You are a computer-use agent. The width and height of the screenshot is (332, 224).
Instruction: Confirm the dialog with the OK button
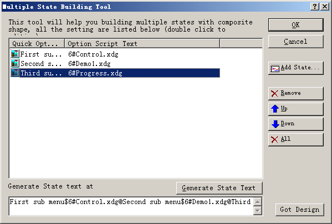(x=296, y=25)
